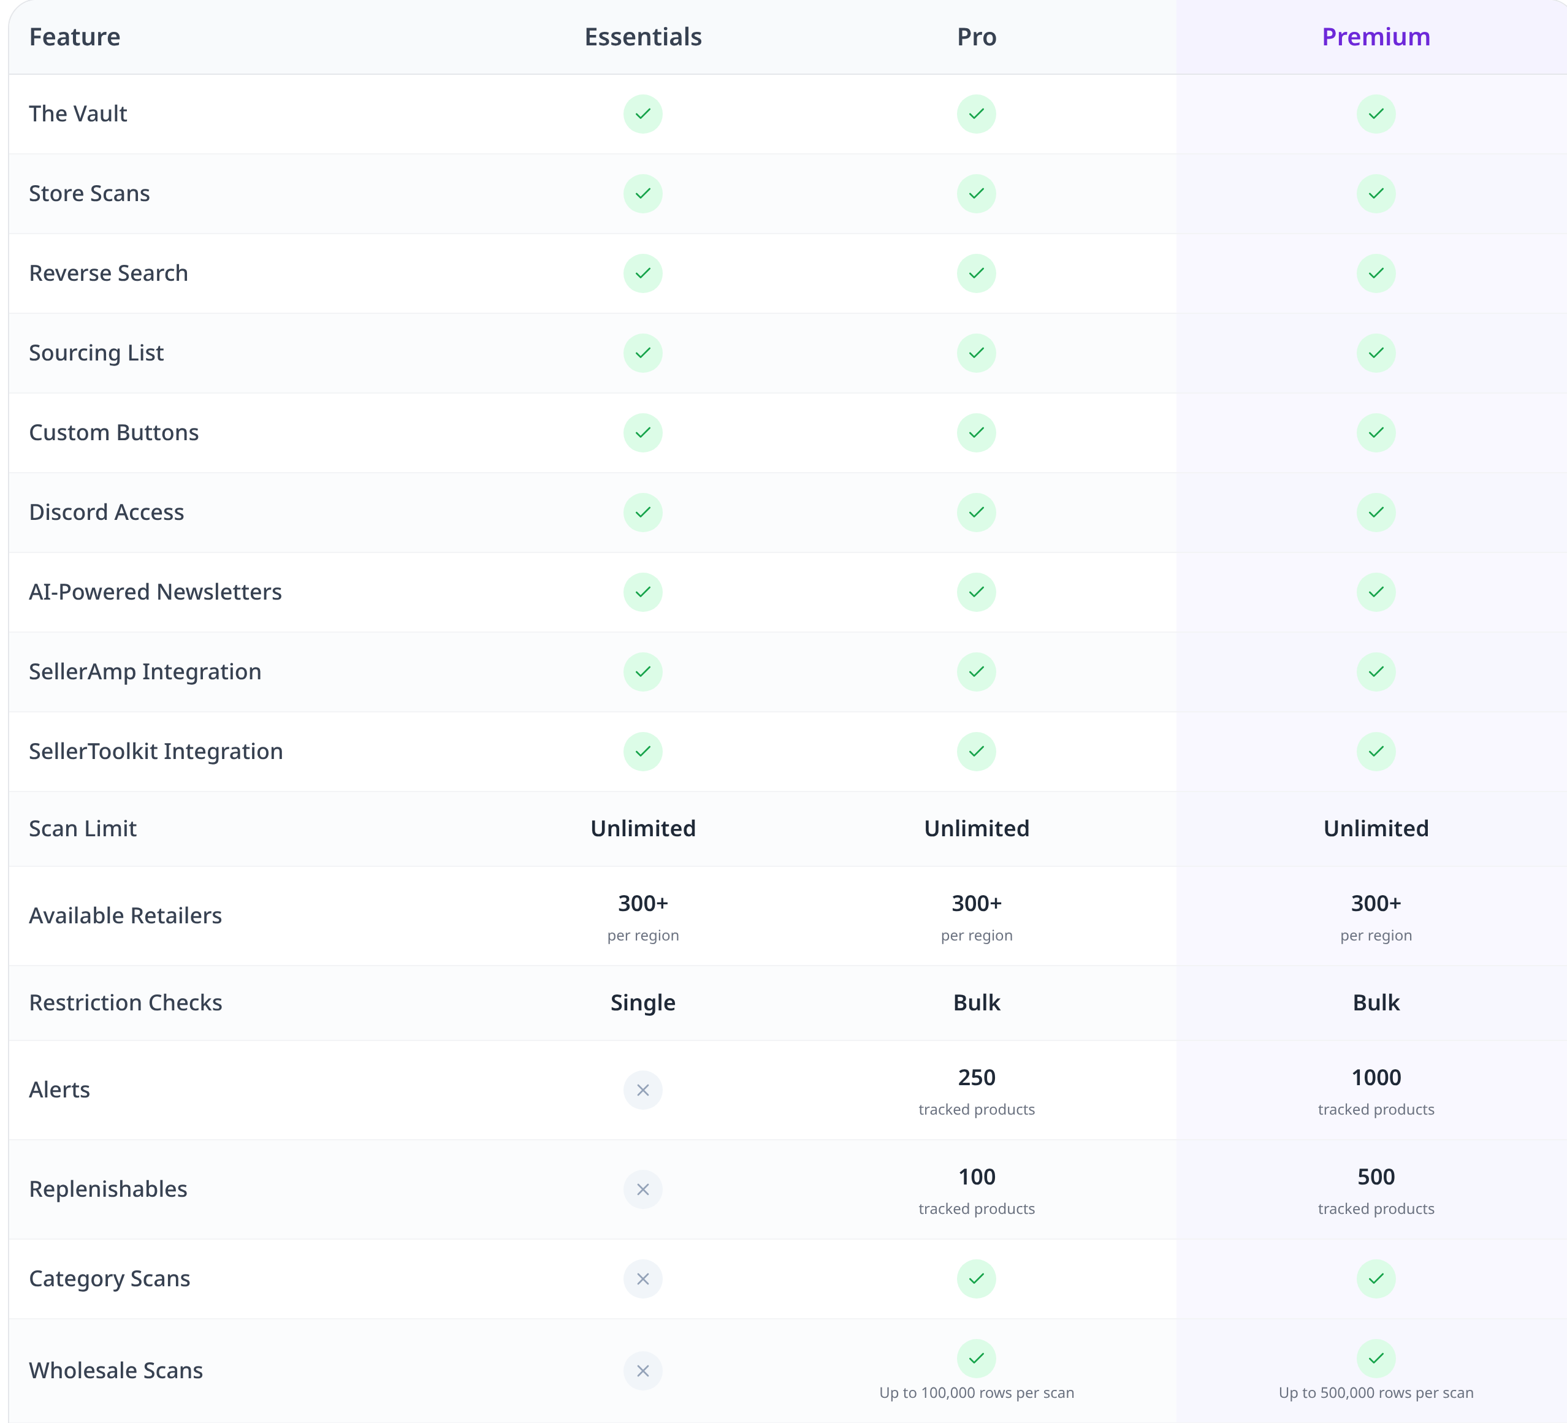Click Wholesale Scans checkmark under Pro
This screenshot has height=1423, width=1567.
click(976, 1359)
